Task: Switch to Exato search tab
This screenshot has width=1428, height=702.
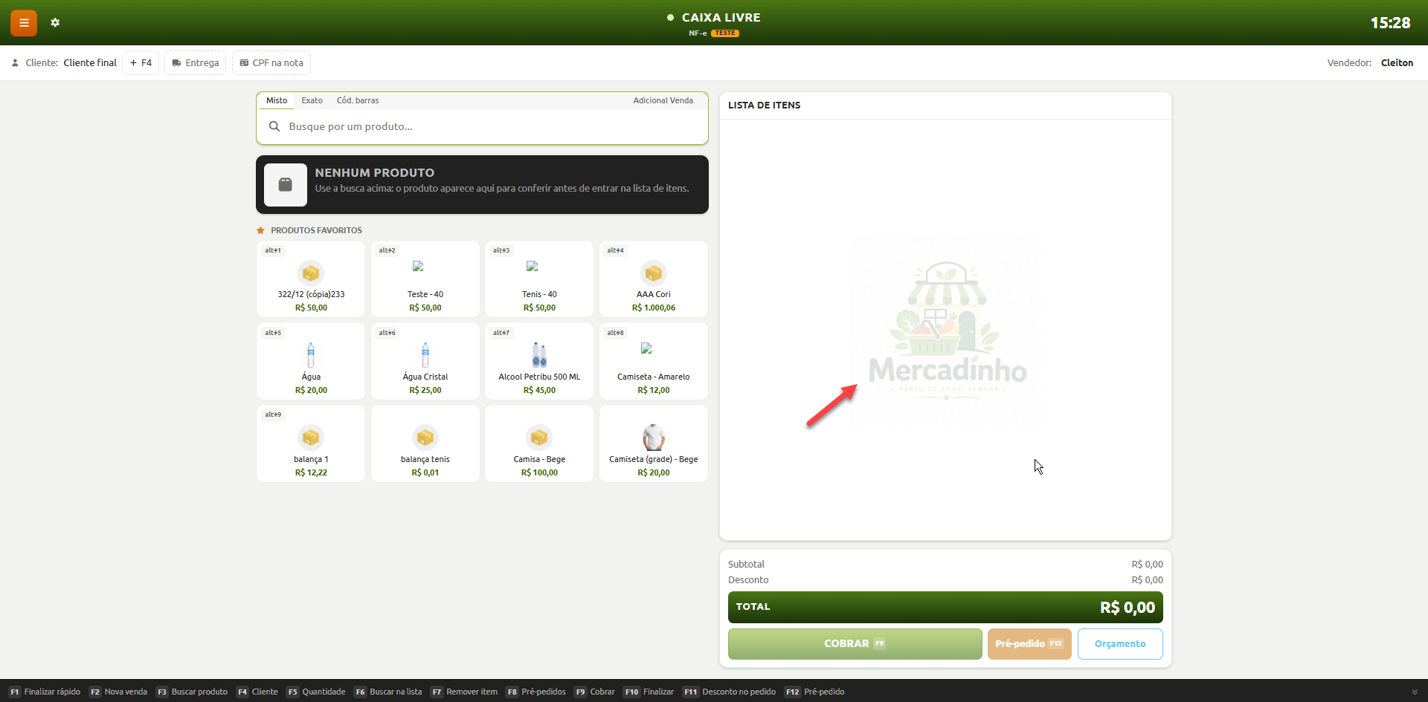Action: pos(312,100)
